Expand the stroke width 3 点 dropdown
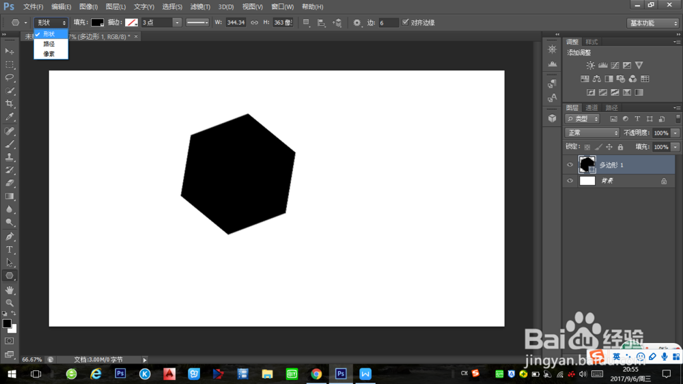Viewport: 683px width, 384px height. pyautogui.click(x=177, y=23)
